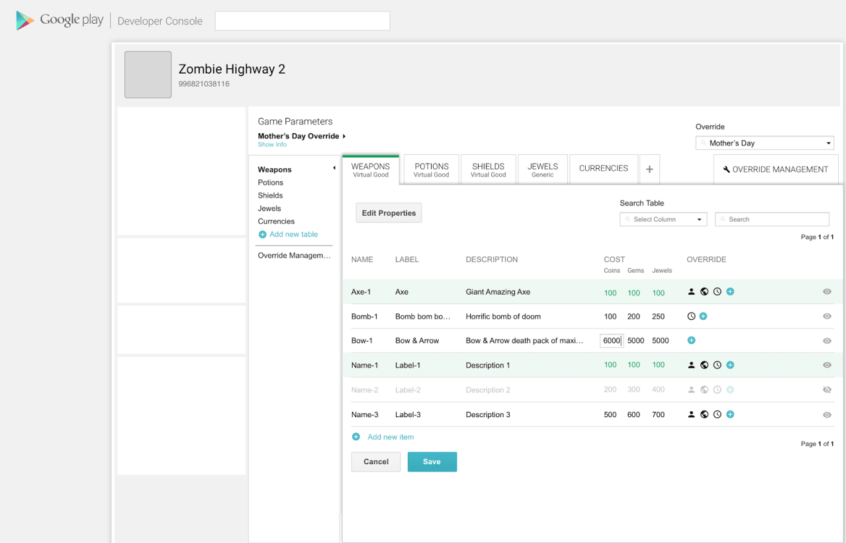Open the Mother's Day override dropdown
The height and width of the screenshot is (543, 846).
click(x=765, y=143)
